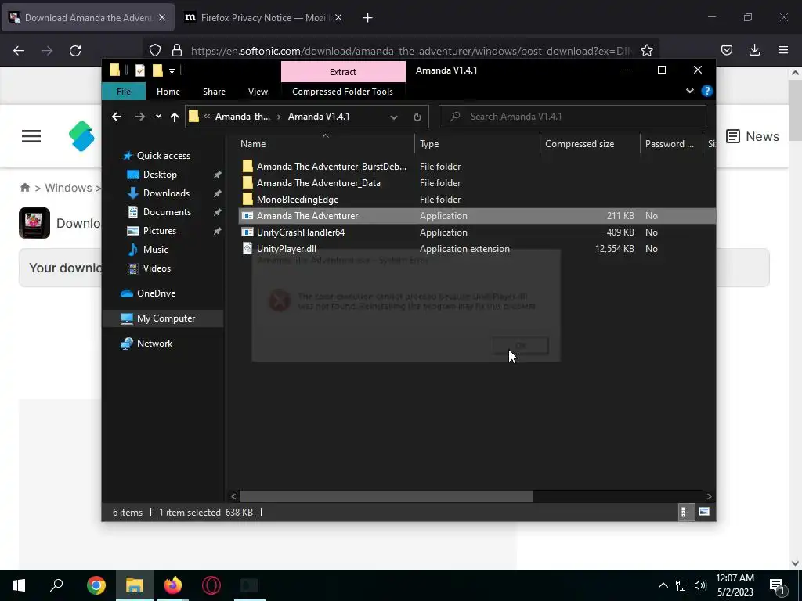Open recent locations dropdown arrow
The image size is (802, 601).
(158, 117)
